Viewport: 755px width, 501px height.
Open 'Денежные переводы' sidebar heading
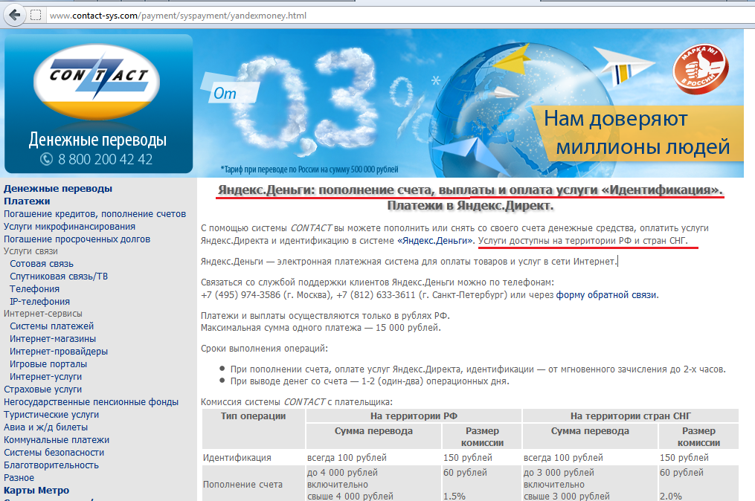coord(58,189)
